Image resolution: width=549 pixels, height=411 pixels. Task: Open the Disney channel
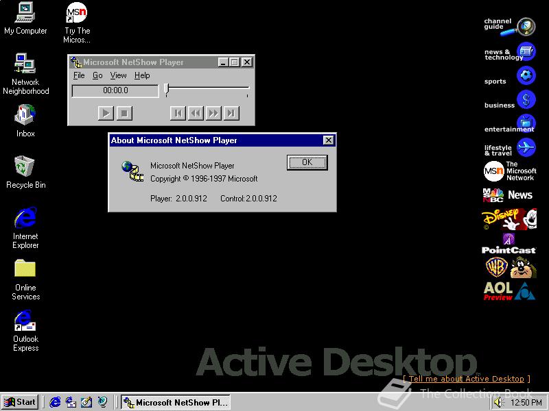(509, 219)
